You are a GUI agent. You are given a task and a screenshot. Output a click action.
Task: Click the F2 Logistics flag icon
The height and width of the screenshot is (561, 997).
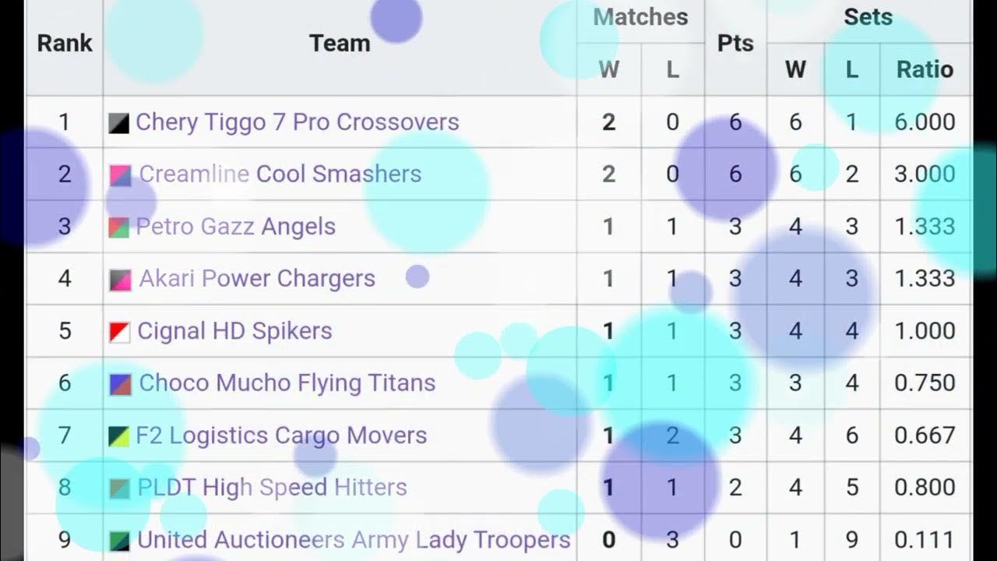119,436
